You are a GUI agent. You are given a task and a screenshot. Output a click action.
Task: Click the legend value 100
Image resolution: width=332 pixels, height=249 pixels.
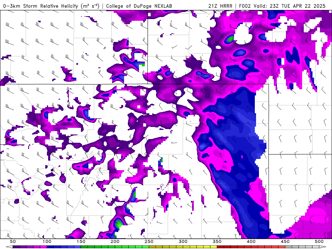[47, 242]
